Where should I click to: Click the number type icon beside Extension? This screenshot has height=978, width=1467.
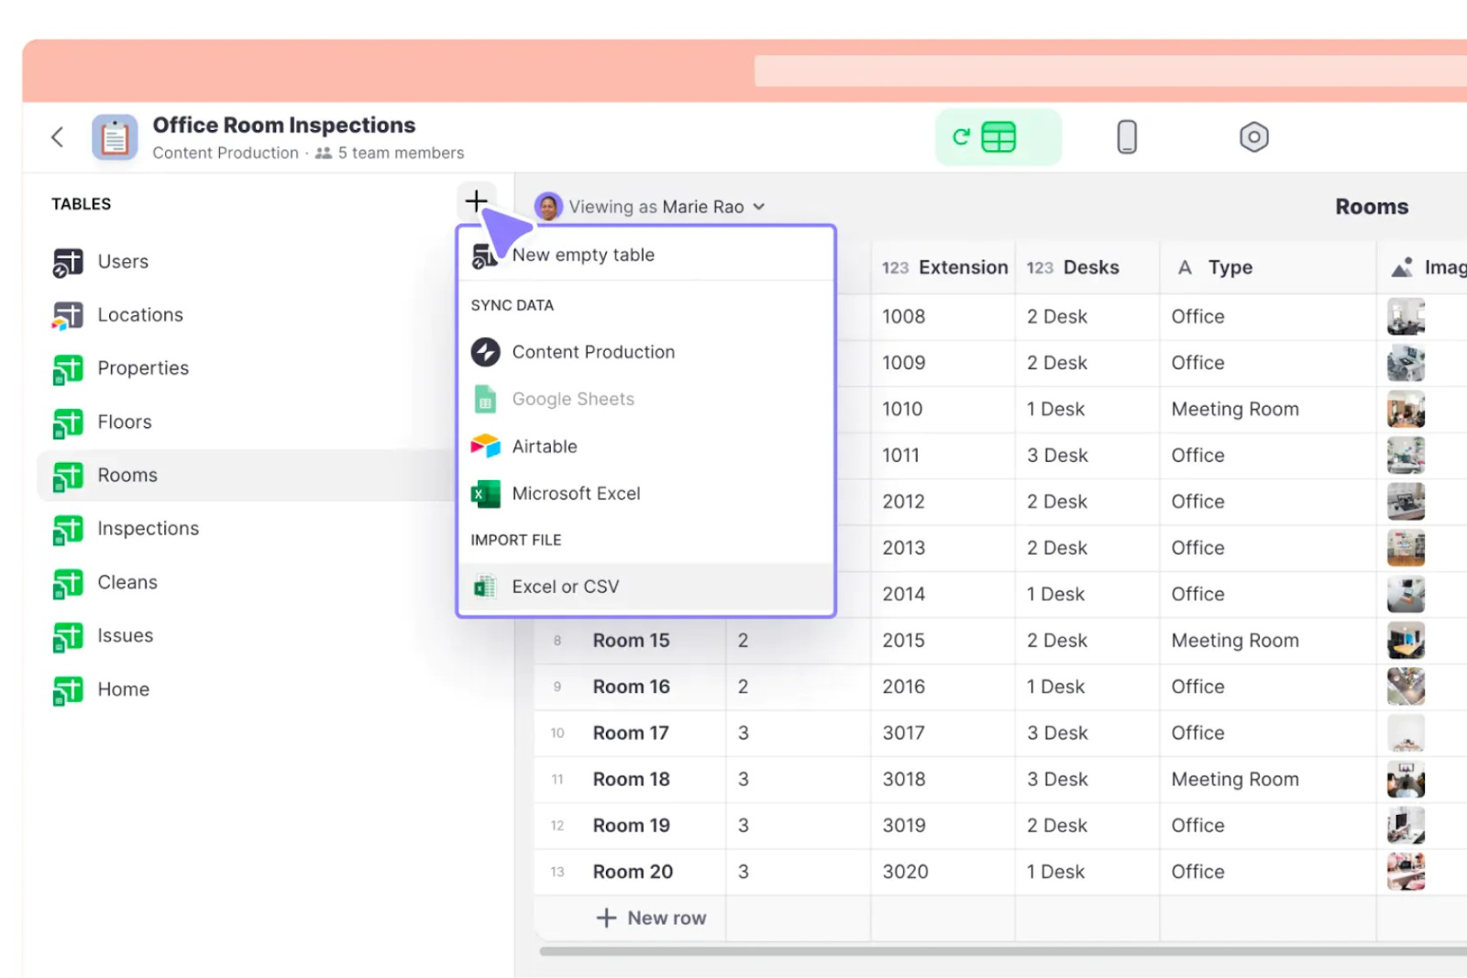[895, 268]
